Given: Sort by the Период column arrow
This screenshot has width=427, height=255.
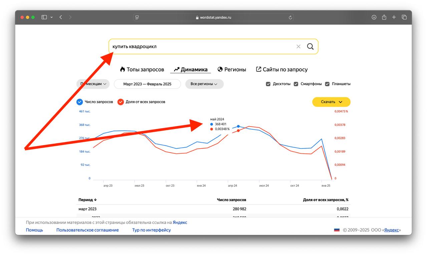Looking at the screenshot, I should [x=95, y=200].
